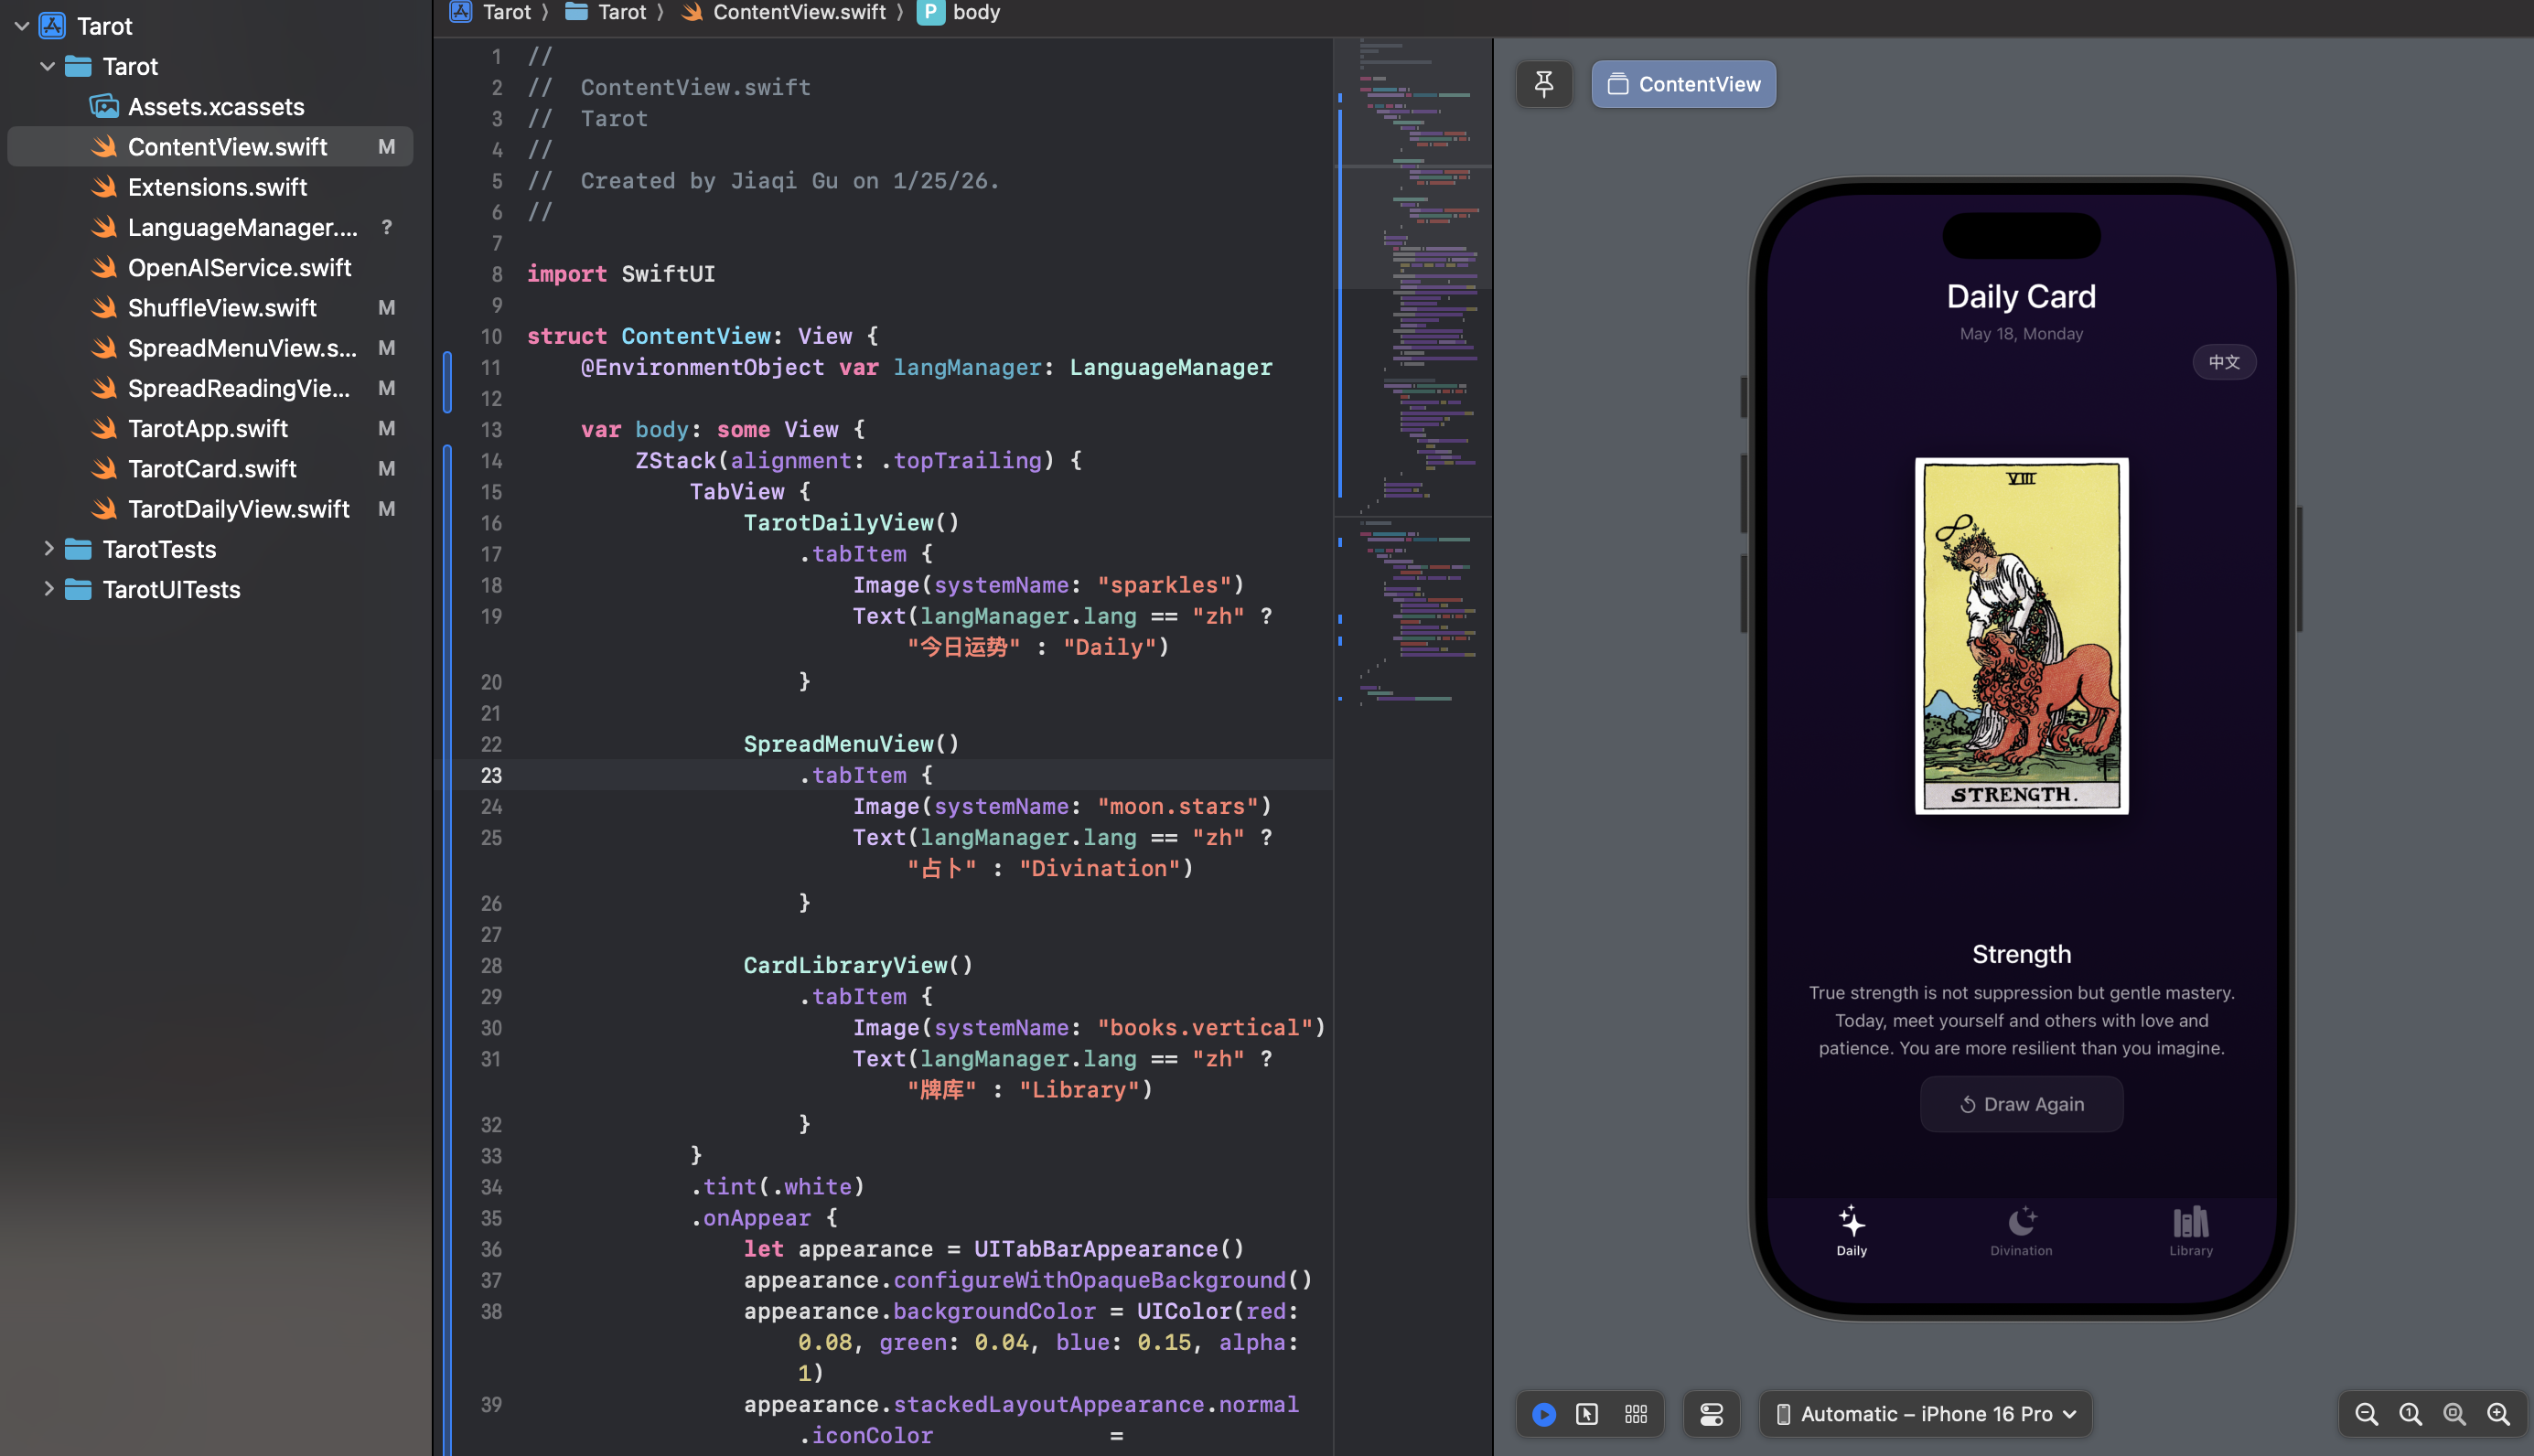Open TarotCard.swift file icon in navigator
Image resolution: width=2534 pixels, height=1456 pixels.
(104, 468)
